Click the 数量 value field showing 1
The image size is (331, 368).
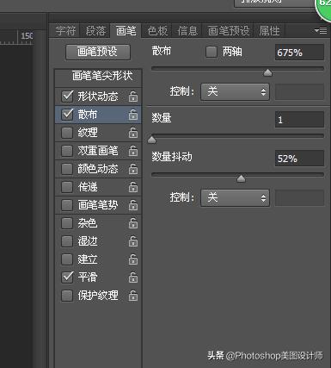pos(299,120)
